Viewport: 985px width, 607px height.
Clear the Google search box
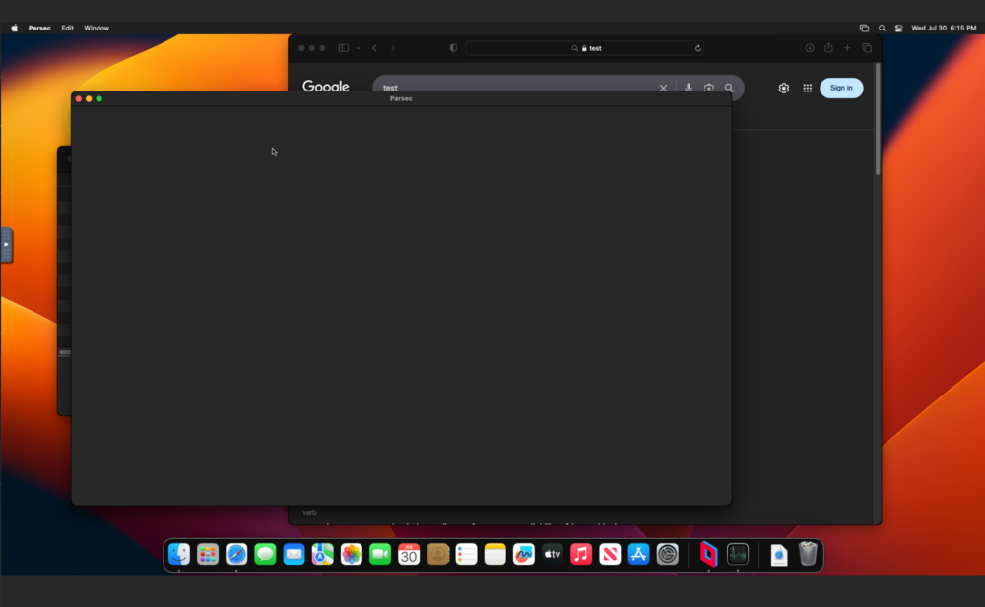tap(663, 88)
